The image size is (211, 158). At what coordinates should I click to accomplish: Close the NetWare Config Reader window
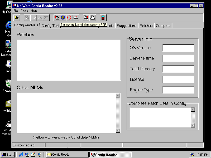tap(201, 6)
